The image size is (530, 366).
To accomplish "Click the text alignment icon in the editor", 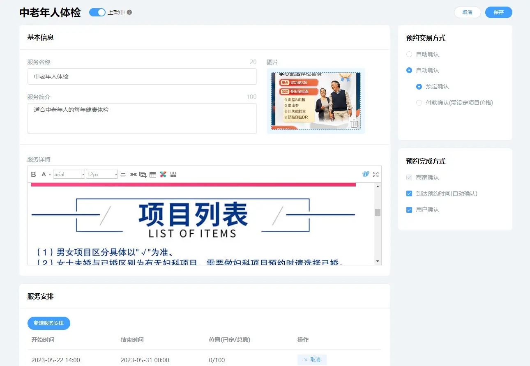I will point(123,175).
